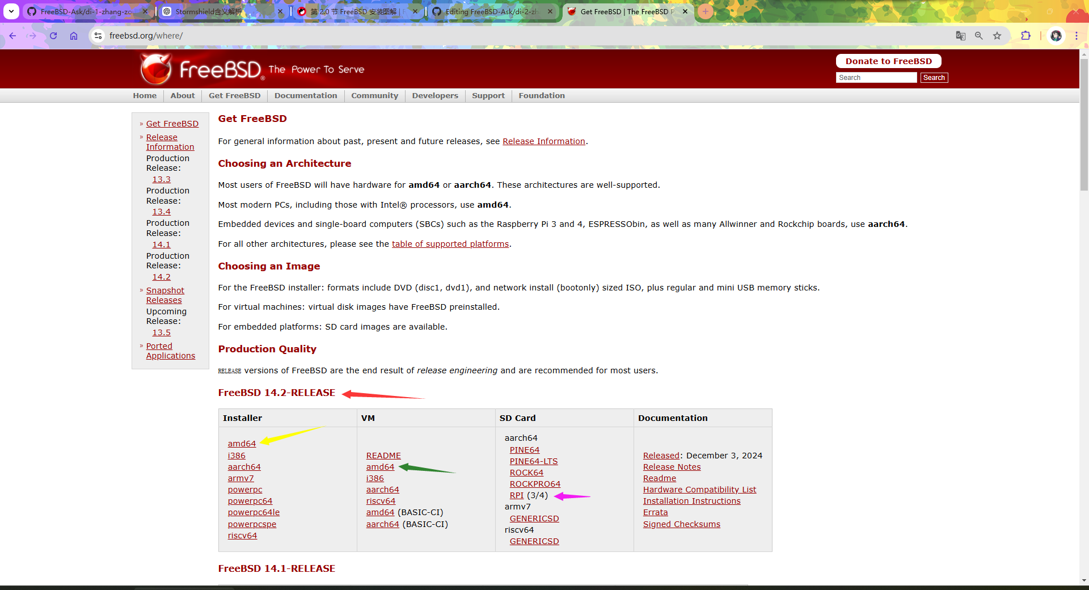The image size is (1089, 590).
Task: Click the Search button
Action: point(934,78)
